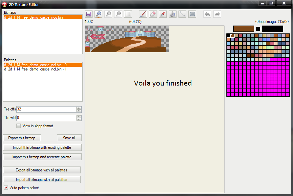Click the Undo arrow icon
This screenshot has height=196, width=293.
point(207,14)
